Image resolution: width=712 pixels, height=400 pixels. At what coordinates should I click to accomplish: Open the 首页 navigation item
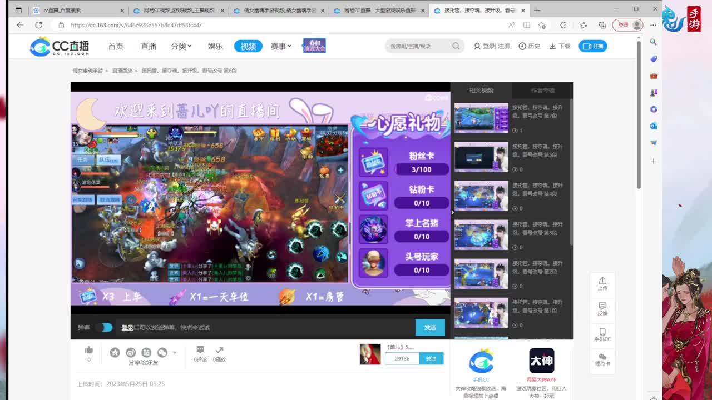click(116, 46)
